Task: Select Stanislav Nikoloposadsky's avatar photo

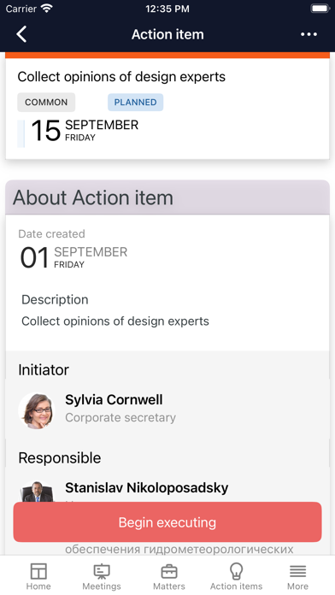Action: pos(37,492)
